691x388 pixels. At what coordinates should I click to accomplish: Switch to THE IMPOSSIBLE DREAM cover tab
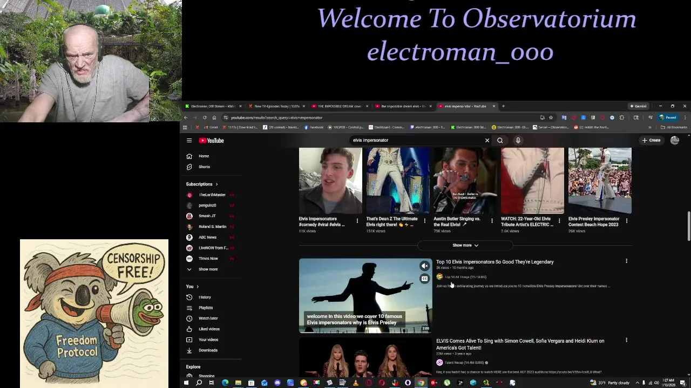point(339,106)
